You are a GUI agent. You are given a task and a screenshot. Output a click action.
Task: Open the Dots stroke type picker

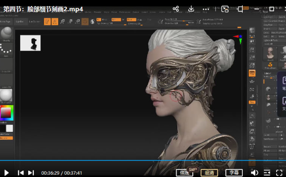pyautogui.click(x=6, y=50)
